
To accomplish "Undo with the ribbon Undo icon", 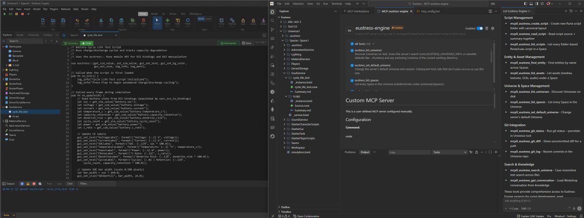I will pos(77,21).
